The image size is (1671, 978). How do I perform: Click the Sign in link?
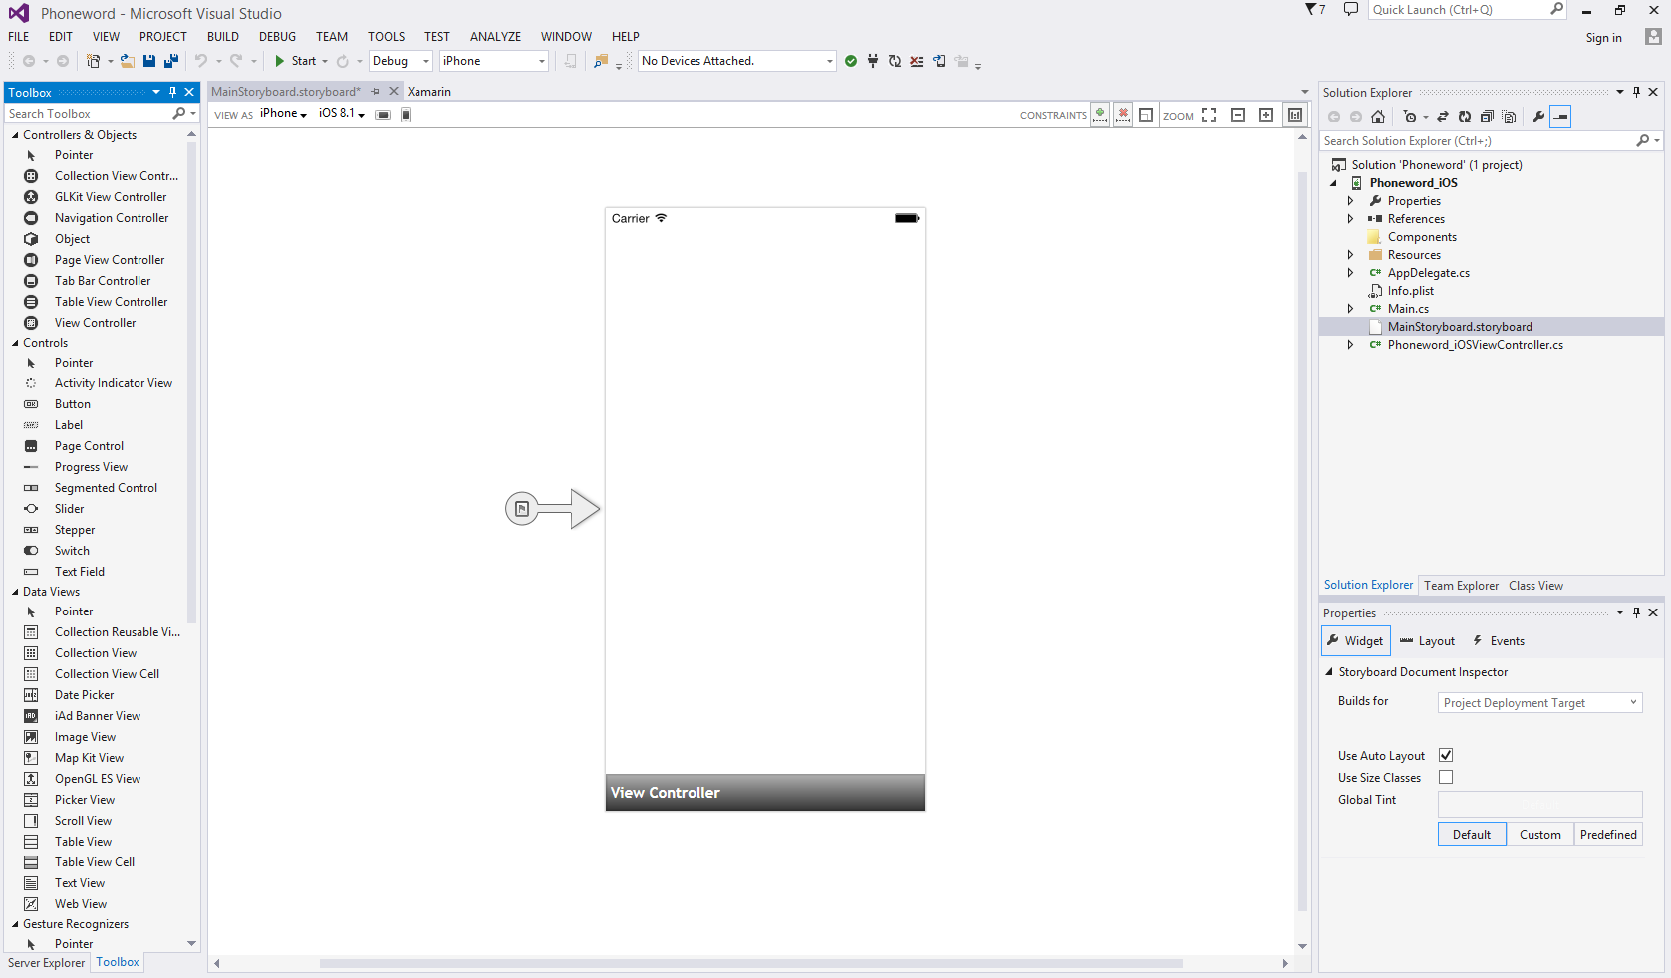click(1603, 38)
